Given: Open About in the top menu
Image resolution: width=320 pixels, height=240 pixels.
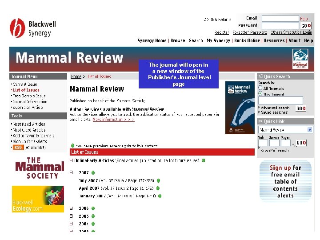Looking at the screenshot, I should pos(294,40).
